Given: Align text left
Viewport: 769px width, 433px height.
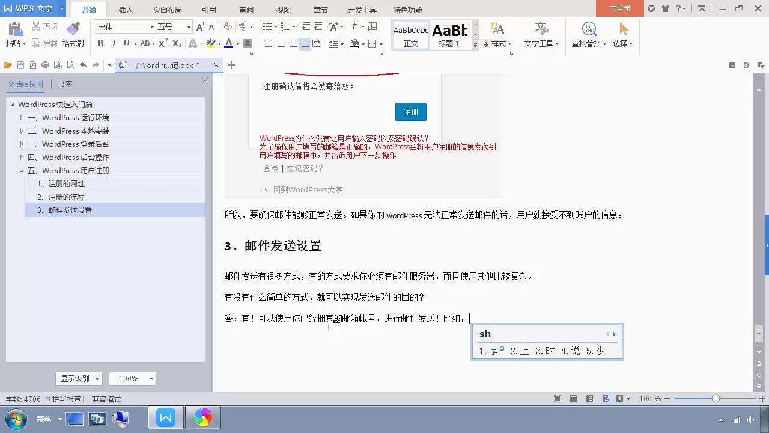Looking at the screenshot, I should click(269, 44).
